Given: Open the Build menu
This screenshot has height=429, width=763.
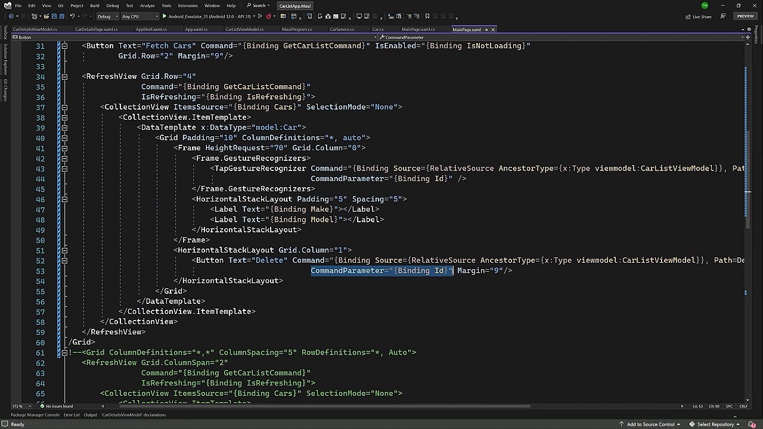Looking at the screenshot, I should (95, 6).
